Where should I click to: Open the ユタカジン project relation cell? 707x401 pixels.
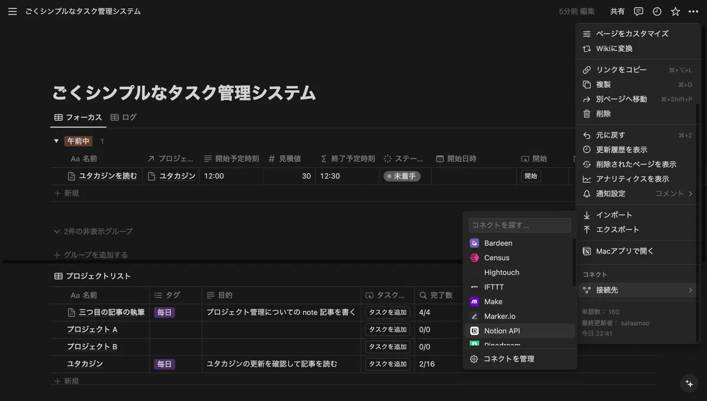pos(171,176)
